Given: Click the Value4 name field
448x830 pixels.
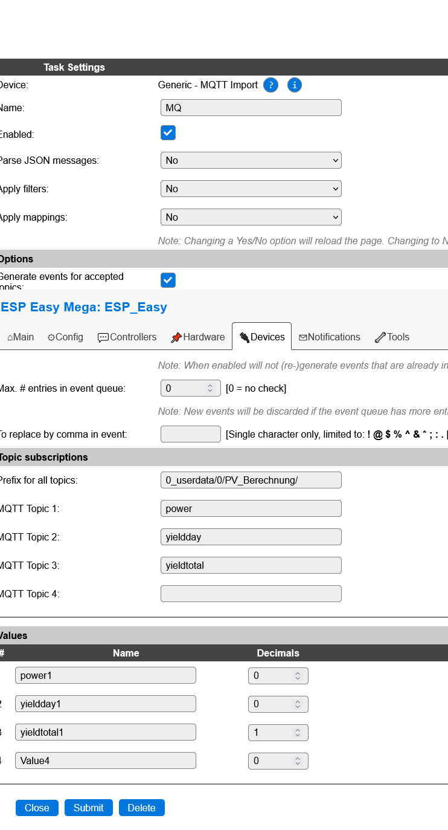Looking at the screenshot, I should [106, 760].
